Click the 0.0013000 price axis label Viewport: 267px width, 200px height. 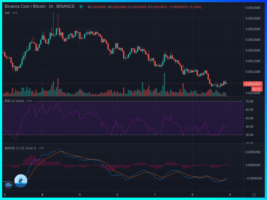pos(253,29)
